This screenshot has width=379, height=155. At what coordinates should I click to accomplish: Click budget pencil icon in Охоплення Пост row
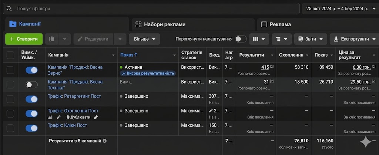[x=211, y=111]
